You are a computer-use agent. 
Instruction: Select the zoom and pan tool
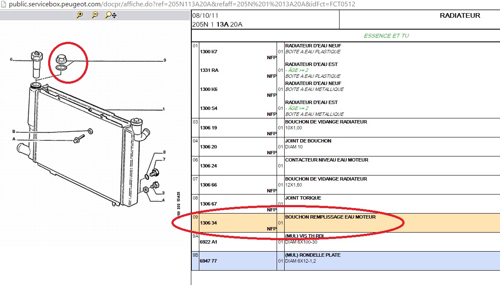pos(111,15)
